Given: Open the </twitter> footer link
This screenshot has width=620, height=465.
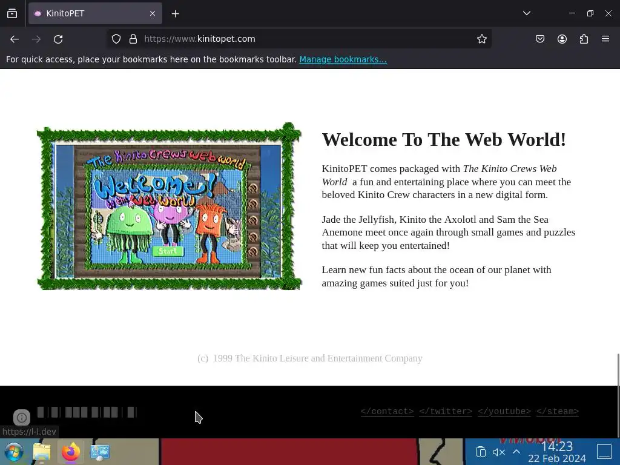Looking at the screenshot, I should (446, 411).
